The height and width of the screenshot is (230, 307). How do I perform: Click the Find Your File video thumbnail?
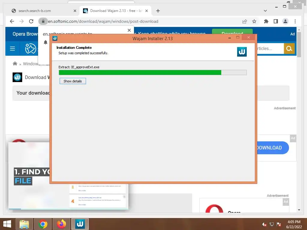29,175
